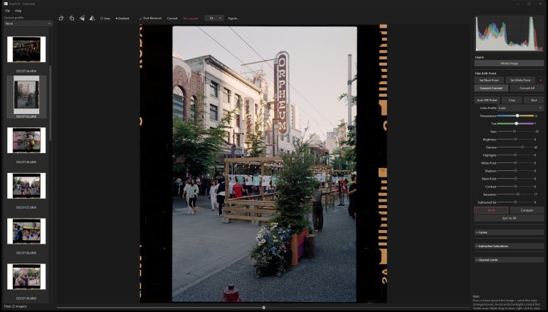Click the rotate right toolbar icon
548x312 pixels.
click(x=61, y=19)
